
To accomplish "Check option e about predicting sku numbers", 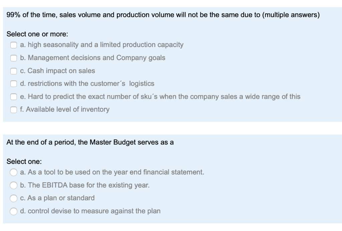I will (13, 97).
